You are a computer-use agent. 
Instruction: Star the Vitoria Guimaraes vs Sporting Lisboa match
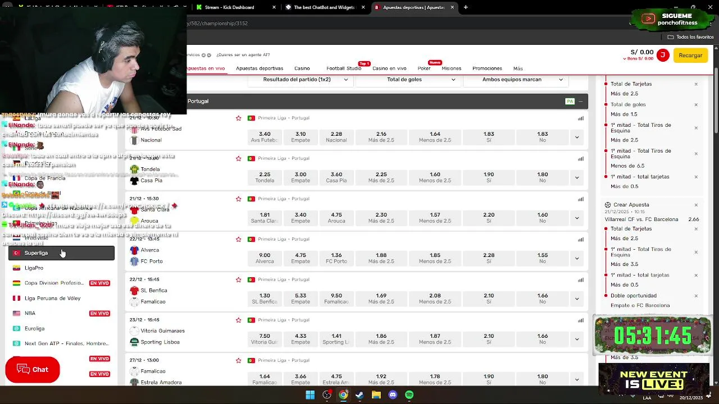point(239,320)
